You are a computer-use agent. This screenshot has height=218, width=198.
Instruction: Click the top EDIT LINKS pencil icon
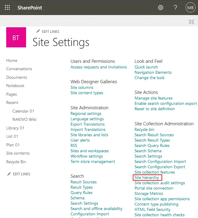pos(38,31)
